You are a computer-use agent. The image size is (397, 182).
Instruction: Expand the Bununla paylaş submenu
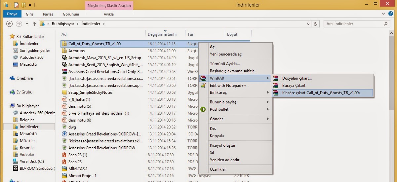(x=268, y=102)
